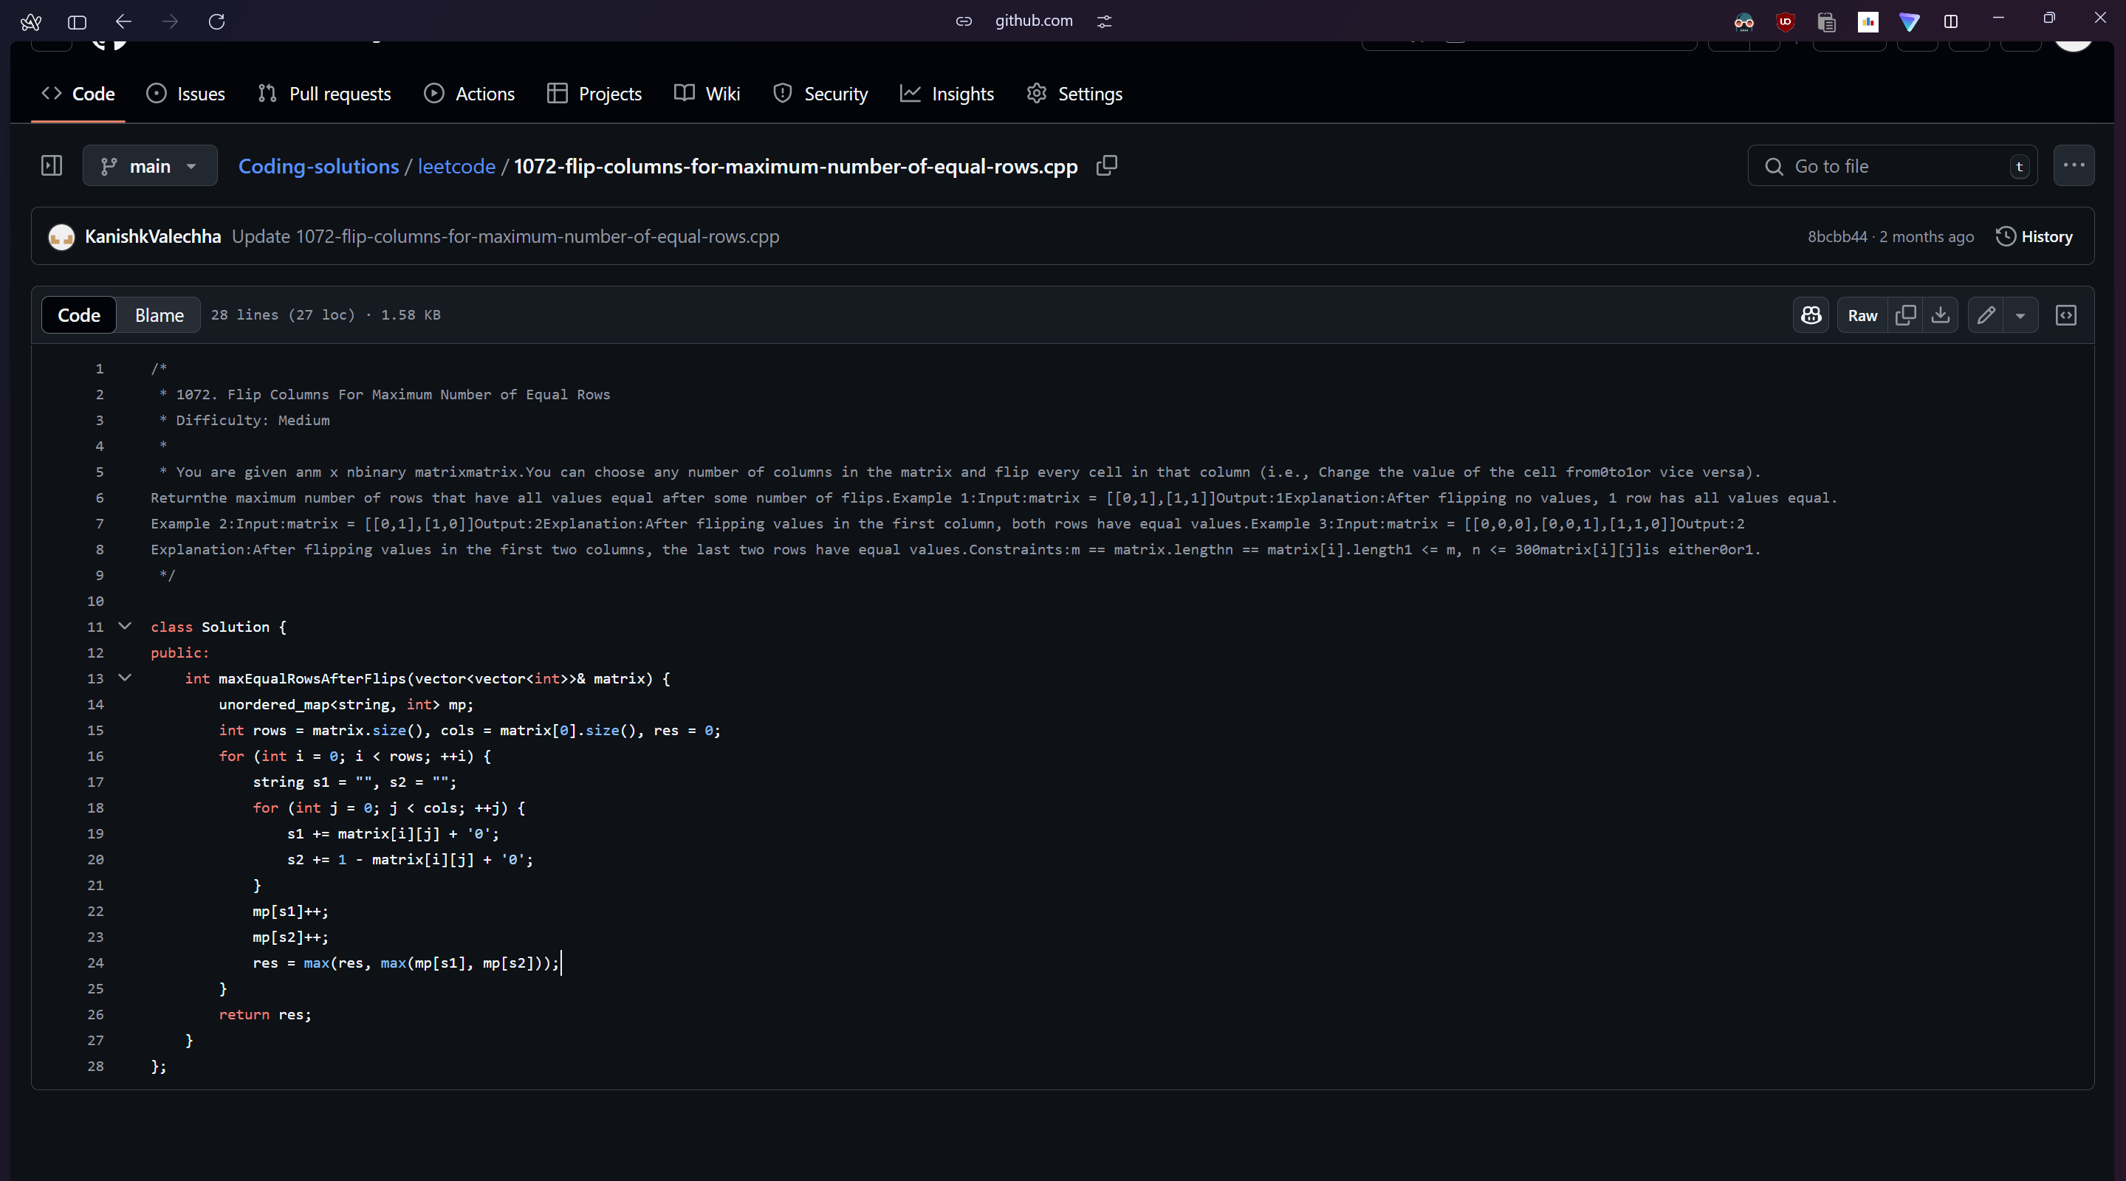This screenshot has width=2126, height=1181.
Task: Copy raw file contents
Action: click(1906, 315)
